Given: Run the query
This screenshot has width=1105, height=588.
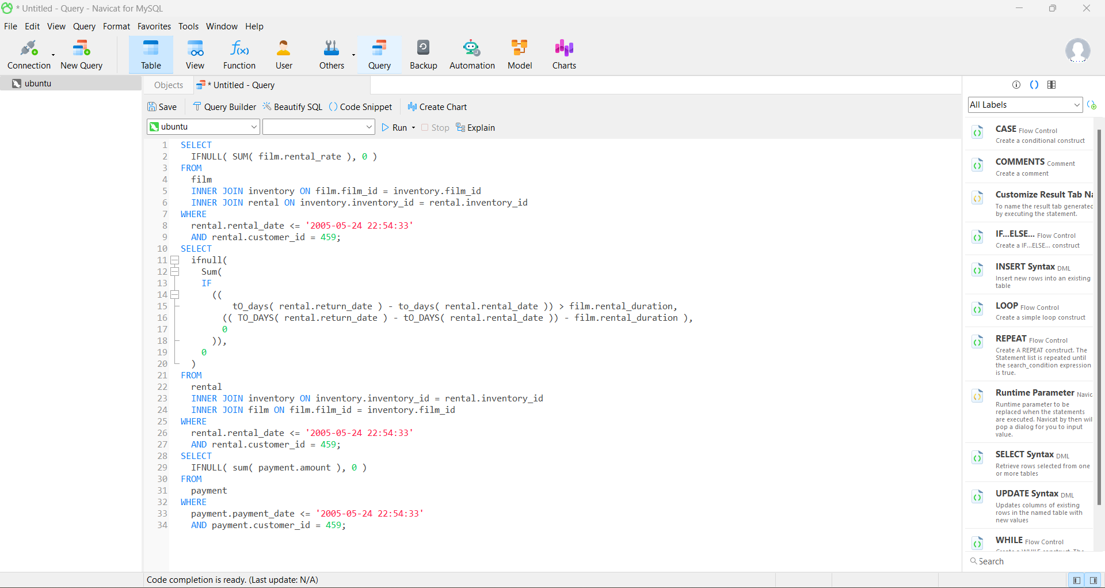Looking at the screenshot, I should click(394, 128).
